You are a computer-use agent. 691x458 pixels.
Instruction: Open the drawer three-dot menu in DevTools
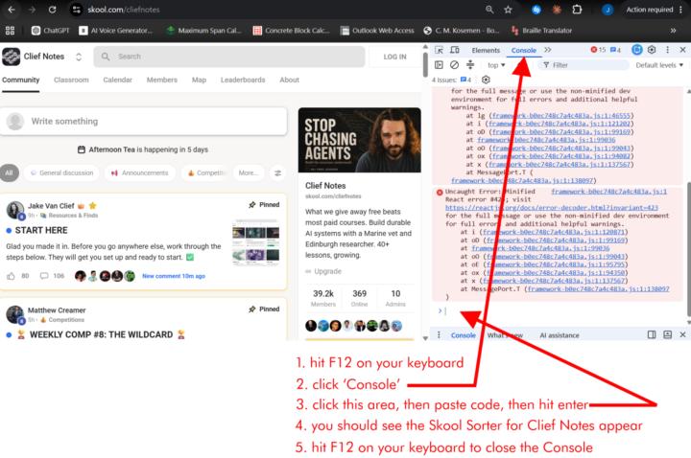point(439,334)
